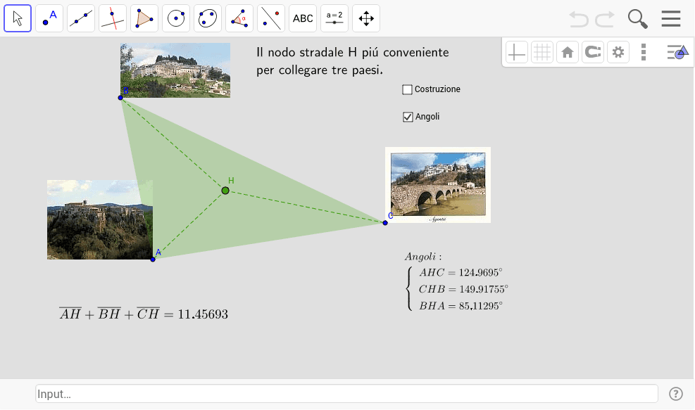Viewport: 695px width, 410px height.
Task: Select the Perpendicular Line tool
Action: click(113, 18)
